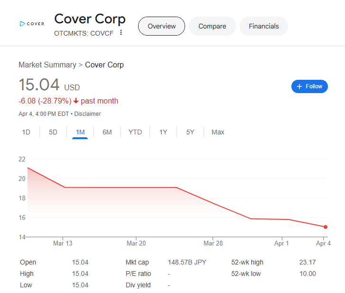Open the three-dot more options menu
This screenshot has width=345, height=293.
[x=121, y=32]
